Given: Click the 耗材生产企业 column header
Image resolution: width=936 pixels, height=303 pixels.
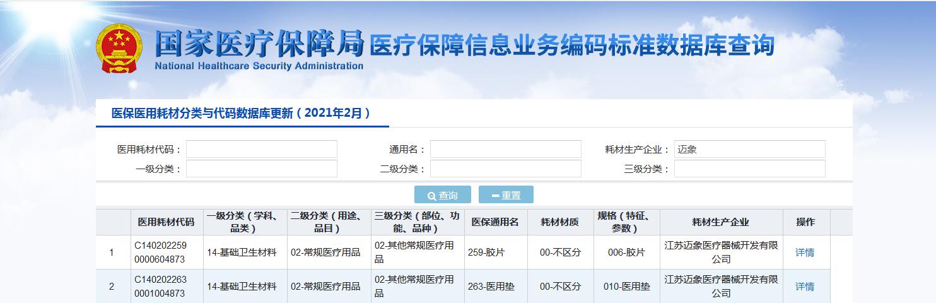Looking at the screenshot, I should 720,222.
